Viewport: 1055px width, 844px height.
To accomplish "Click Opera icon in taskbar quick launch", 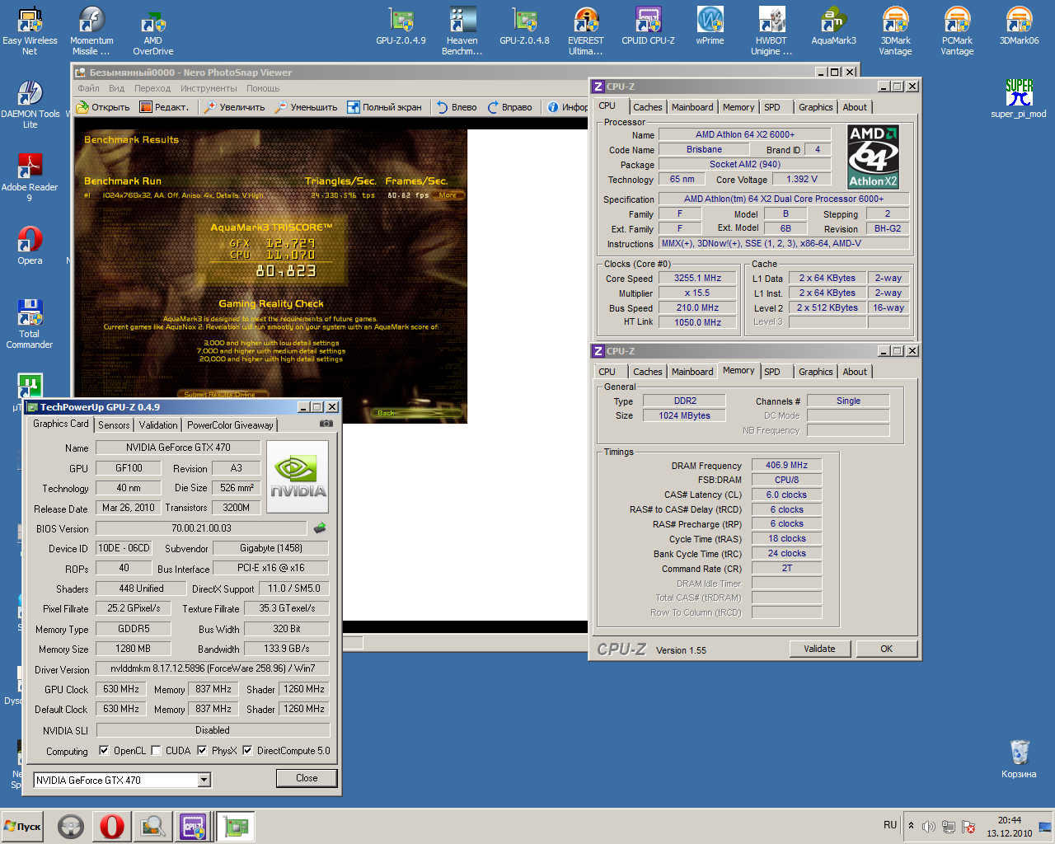I will click(112, 826).
